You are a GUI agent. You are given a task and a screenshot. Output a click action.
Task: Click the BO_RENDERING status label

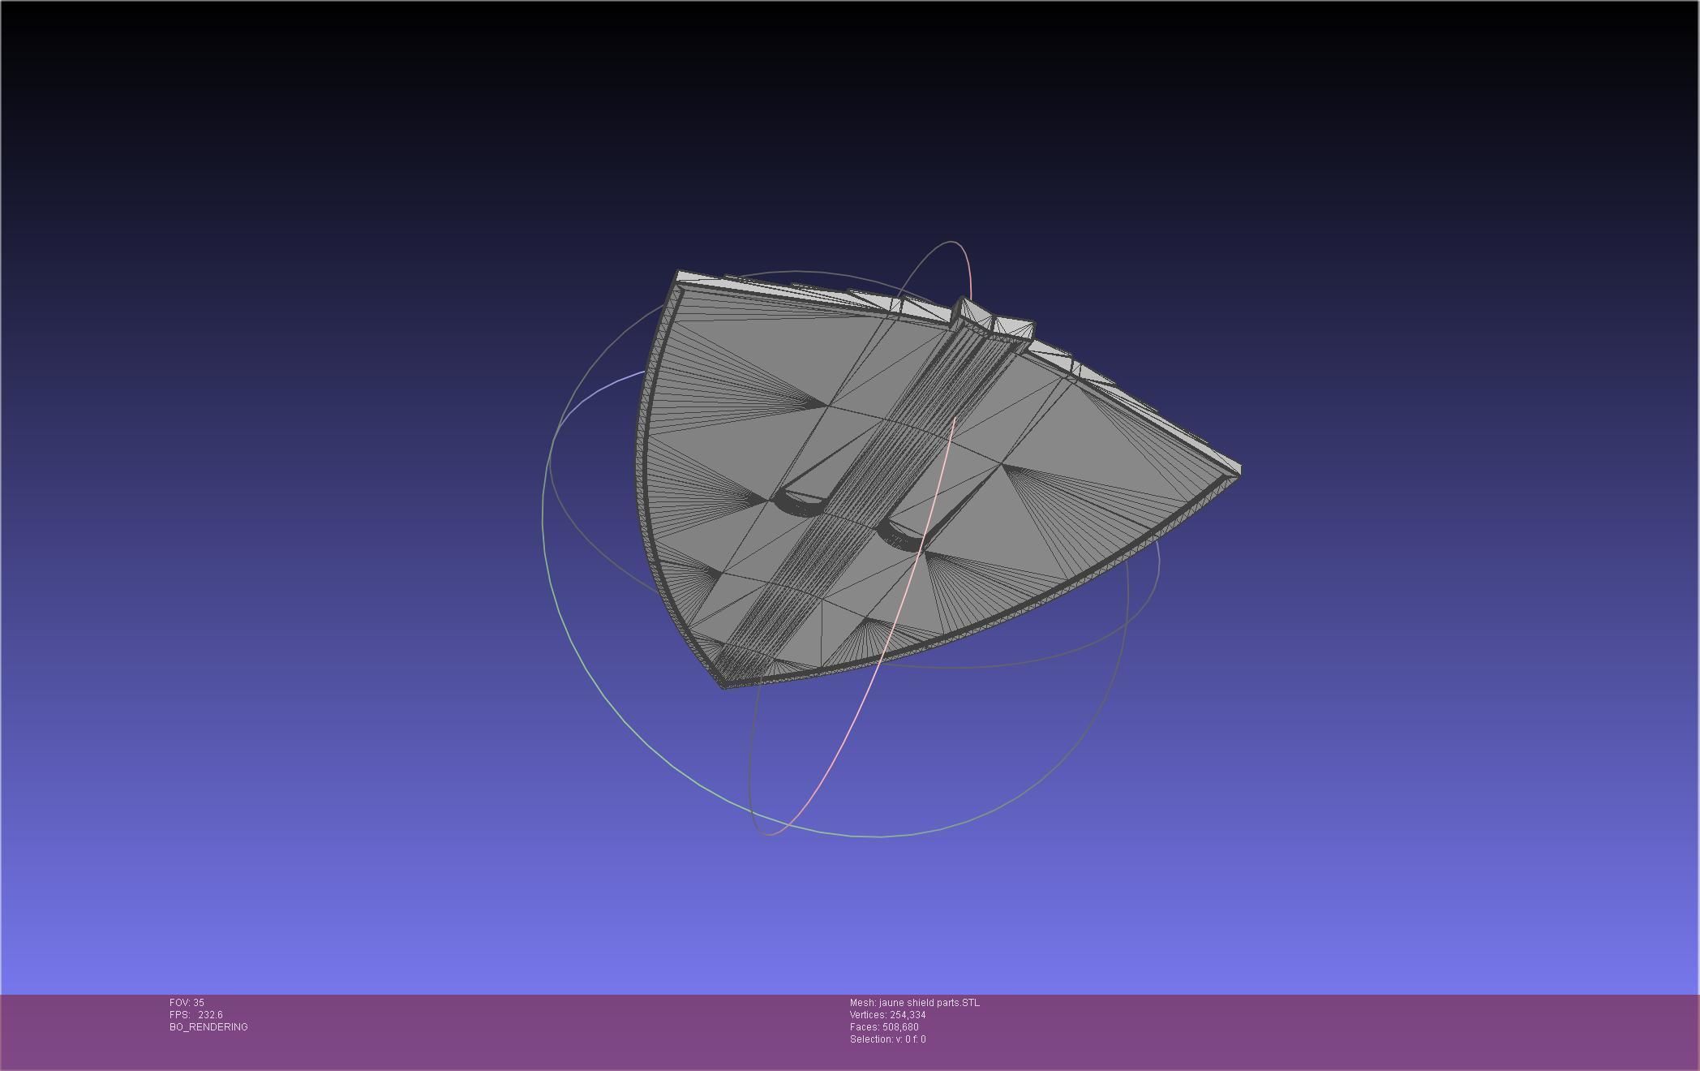click(x=208, y=1027)
